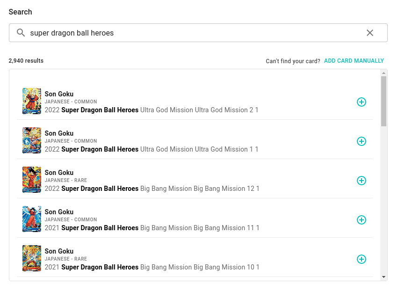398x291 pixels.
Task: Click the results list scrollbar thumb
Action: 384,101
